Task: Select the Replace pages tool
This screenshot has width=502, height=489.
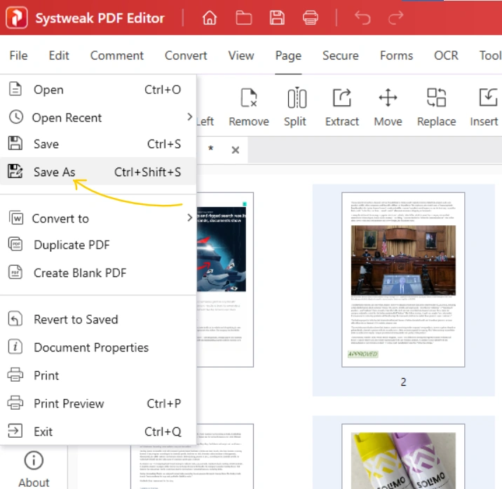Action: click(436, 107)
